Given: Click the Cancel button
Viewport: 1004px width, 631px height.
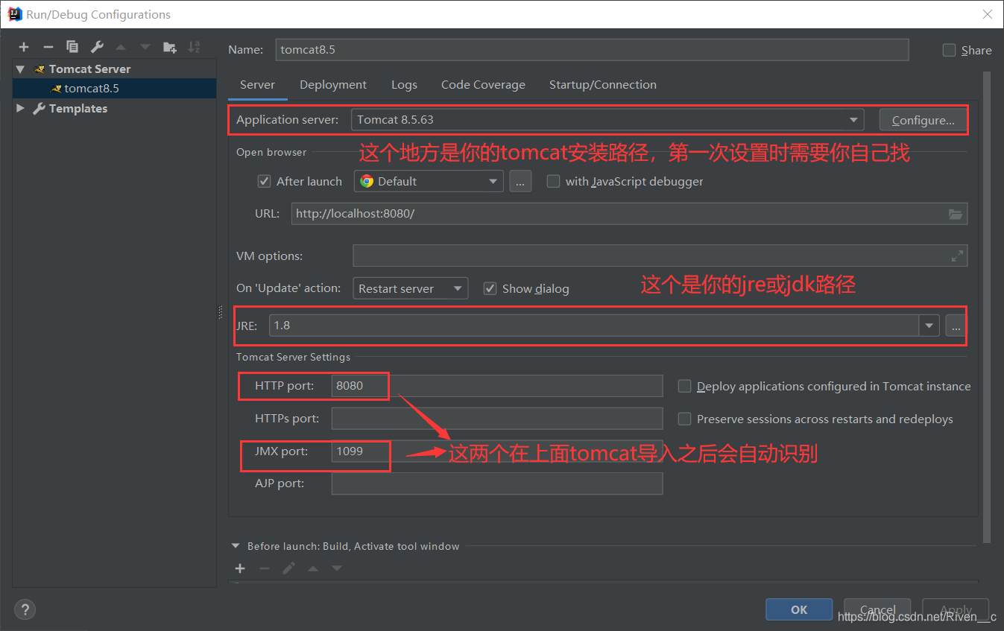Looking at the screenshot, I should pyautogui.click(x=877, y=609).
